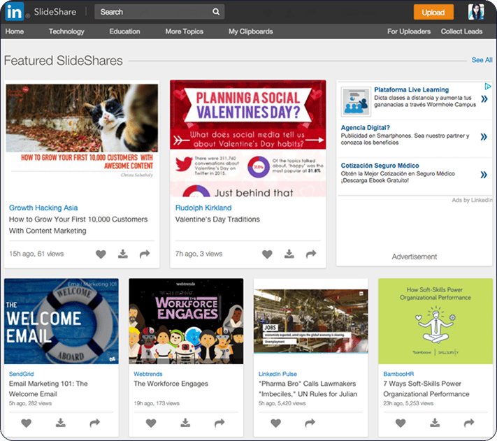Click the Cotización Seguro Médico ad title

[x=380, y=166]
